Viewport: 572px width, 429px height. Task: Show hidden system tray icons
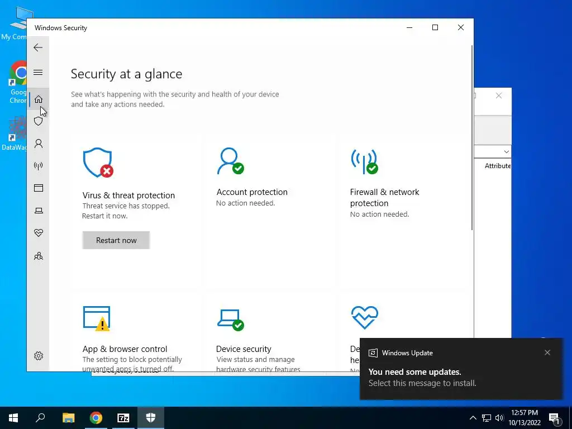pos(473,418)
